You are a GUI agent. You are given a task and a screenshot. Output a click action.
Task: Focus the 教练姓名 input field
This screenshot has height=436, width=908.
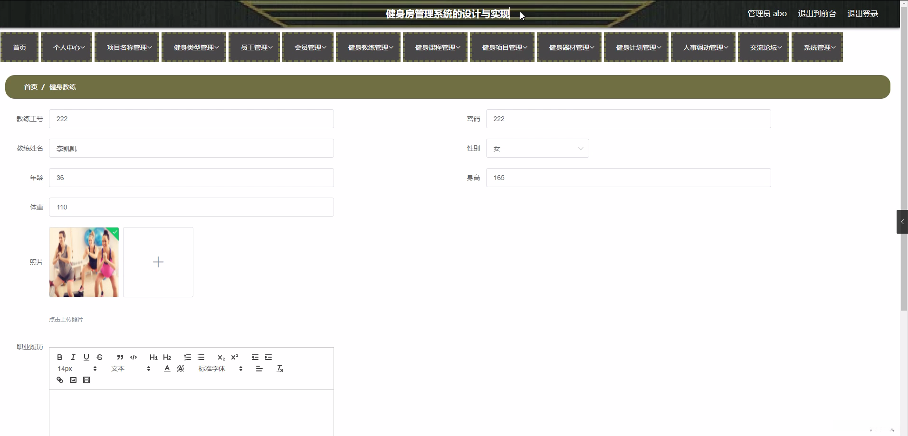[191, 148]
